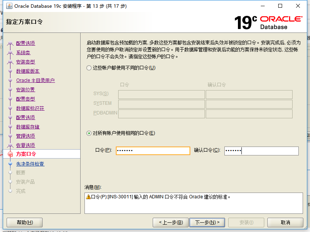
Task: Open the 安装位置 step link
Action: coord(26,90)
